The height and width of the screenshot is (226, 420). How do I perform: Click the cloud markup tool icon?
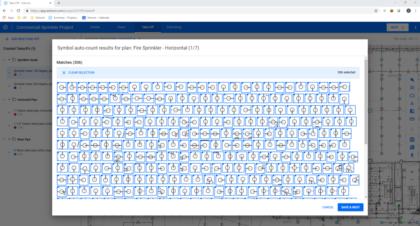[x=412, y=95]
